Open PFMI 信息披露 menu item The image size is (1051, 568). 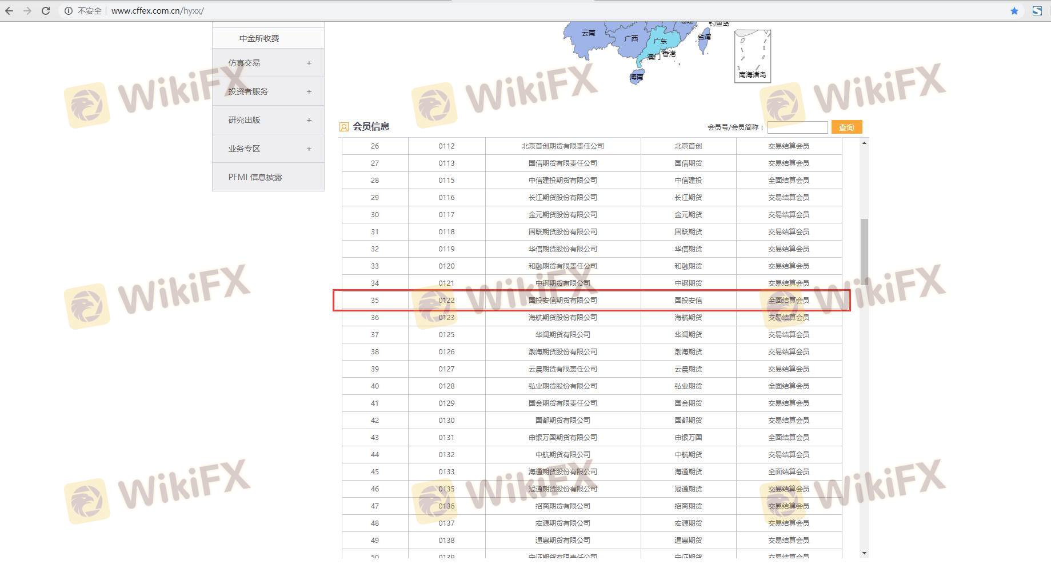pos(255,177)
